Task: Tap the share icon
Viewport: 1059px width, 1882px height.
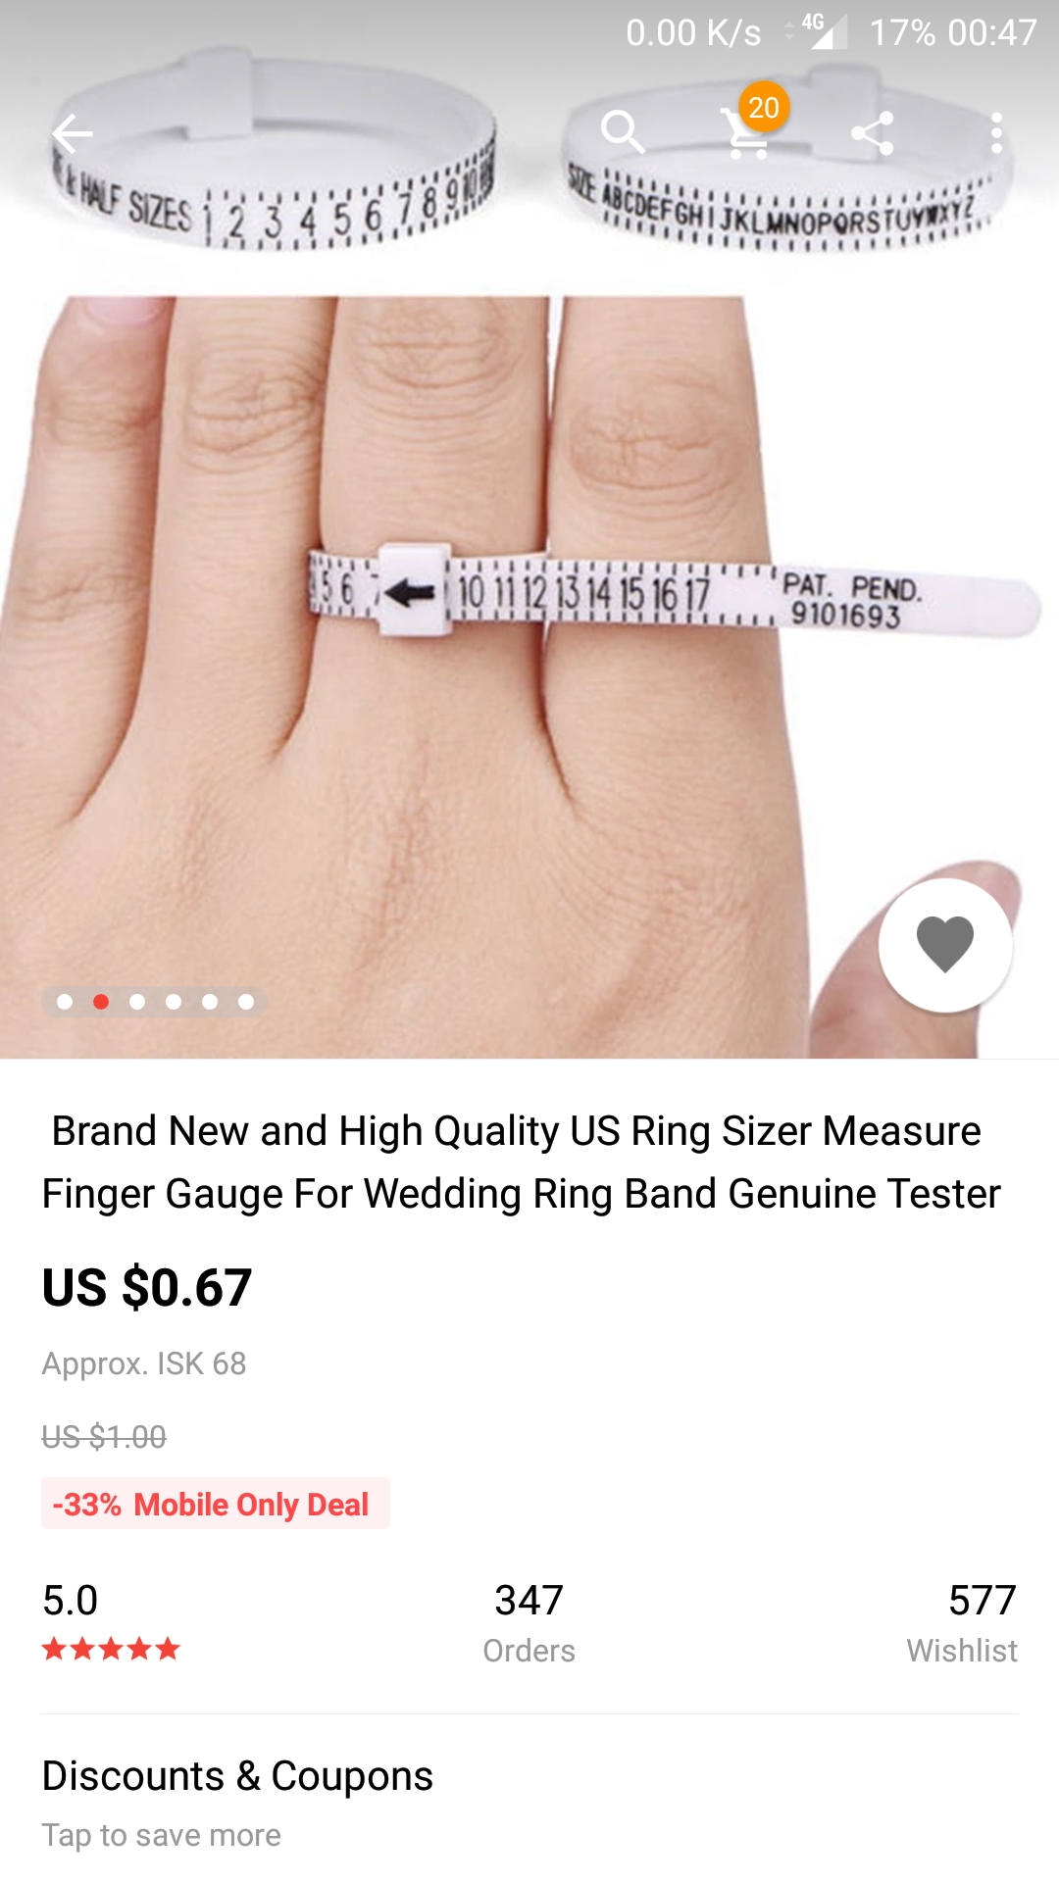Action: point(872,133)
